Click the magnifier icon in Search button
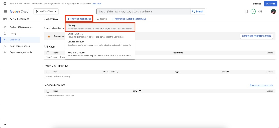 (194, 11)
